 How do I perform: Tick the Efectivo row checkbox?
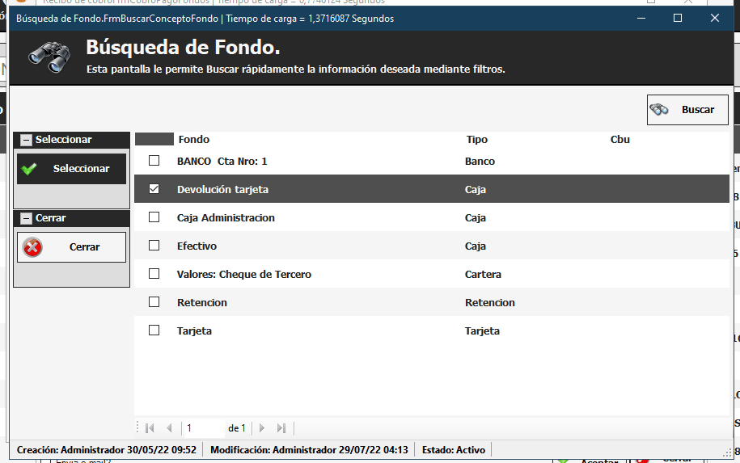pos(154,246)
